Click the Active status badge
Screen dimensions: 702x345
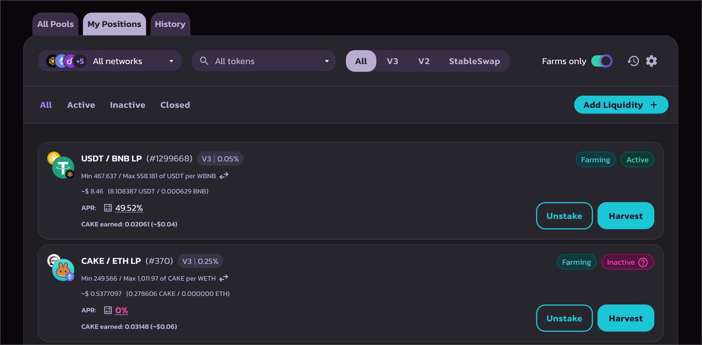(x=638, y=160)
